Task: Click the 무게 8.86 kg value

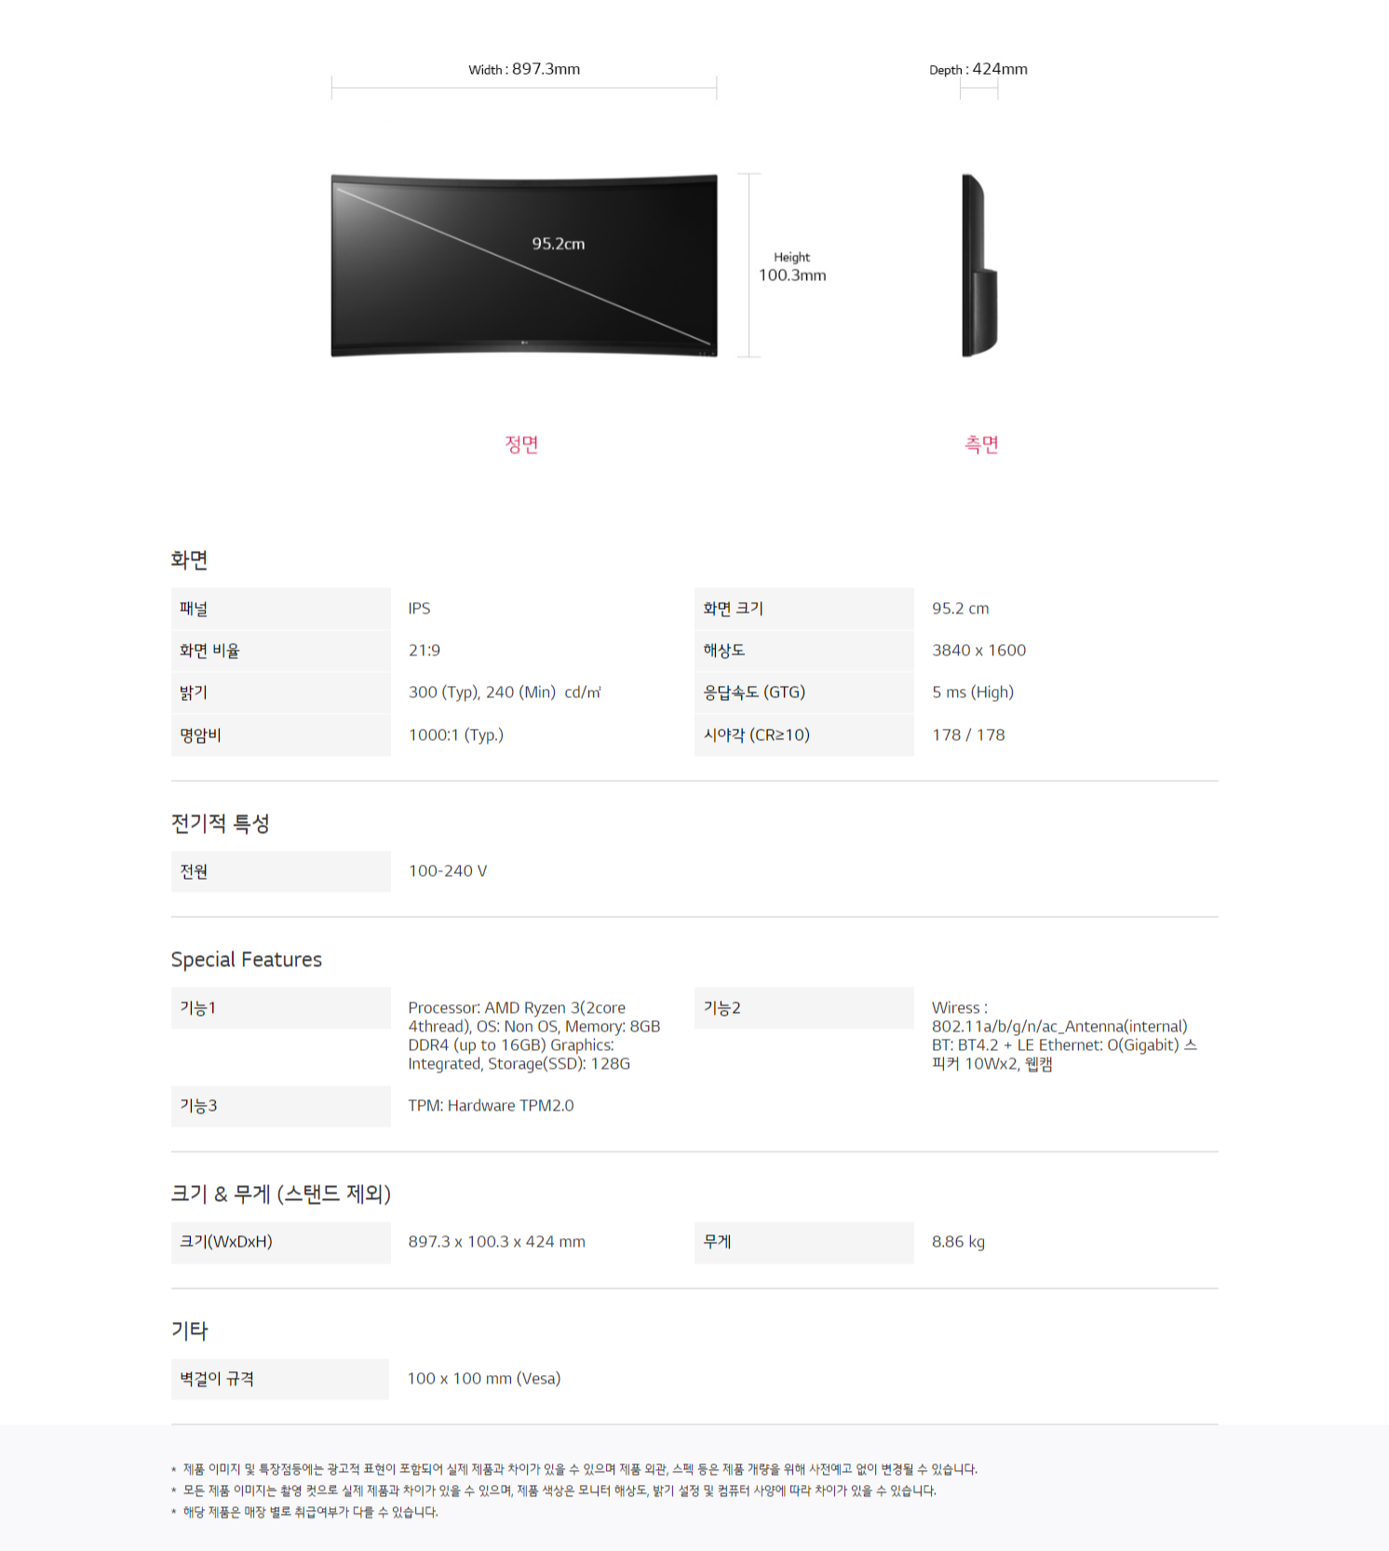Action: click(x=958, y=1241)
